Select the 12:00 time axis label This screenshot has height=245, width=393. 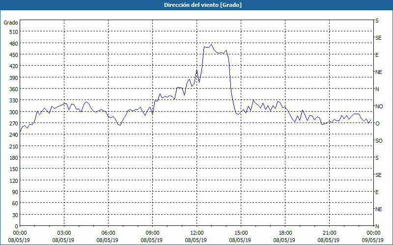(197, 233)
